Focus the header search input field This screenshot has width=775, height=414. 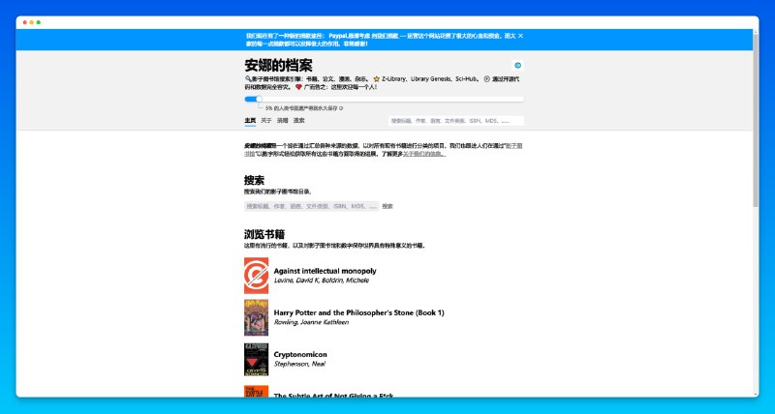(455, 121)
